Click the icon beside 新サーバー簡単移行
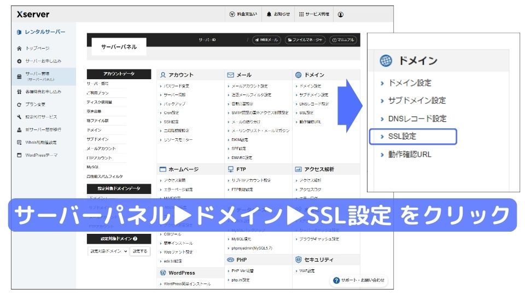 point(19,130)
